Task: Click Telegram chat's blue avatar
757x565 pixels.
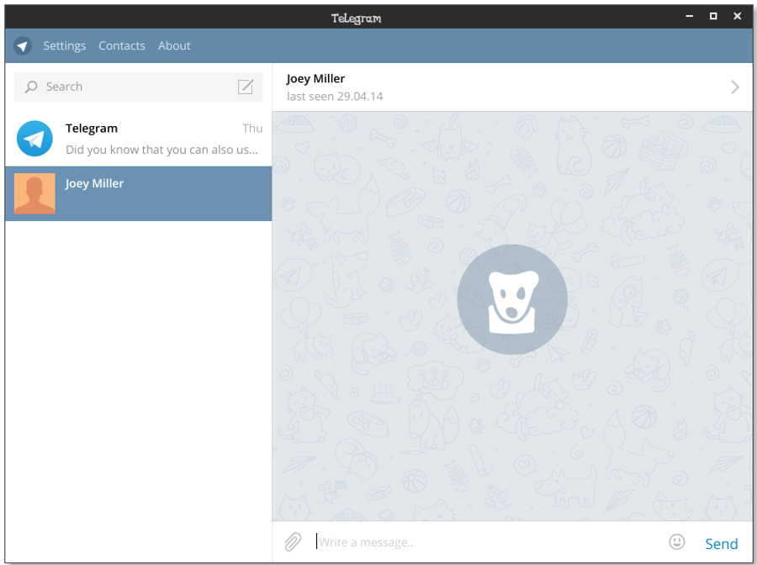Action: click(34, 139)
